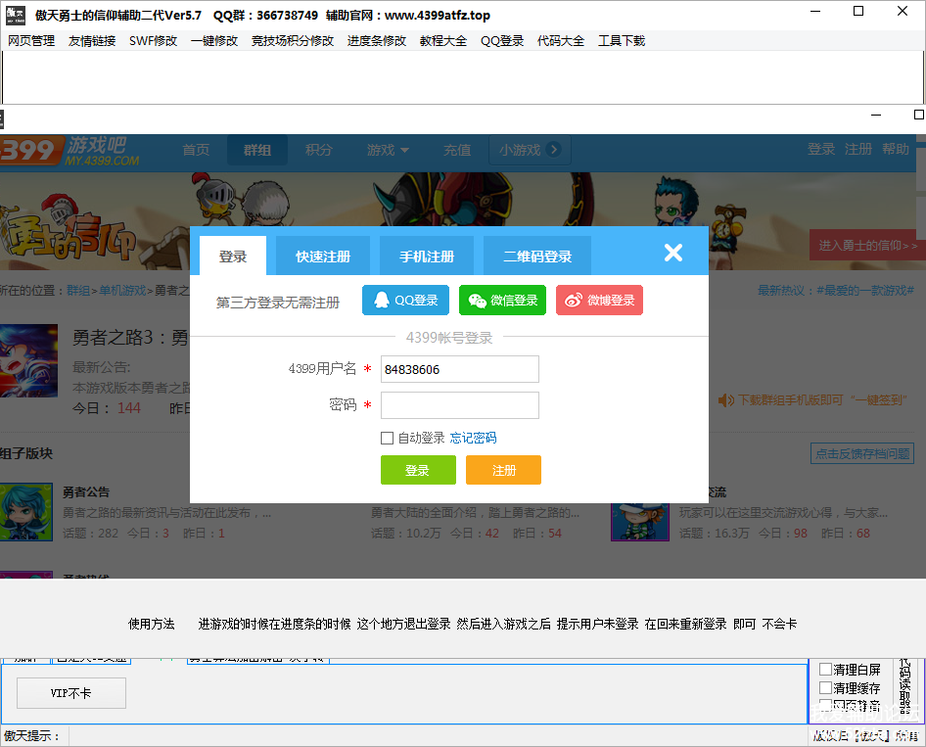This screenshot has width=926, height=747.
Task: Click the QQ penguin login button
Action: (405, 300)
